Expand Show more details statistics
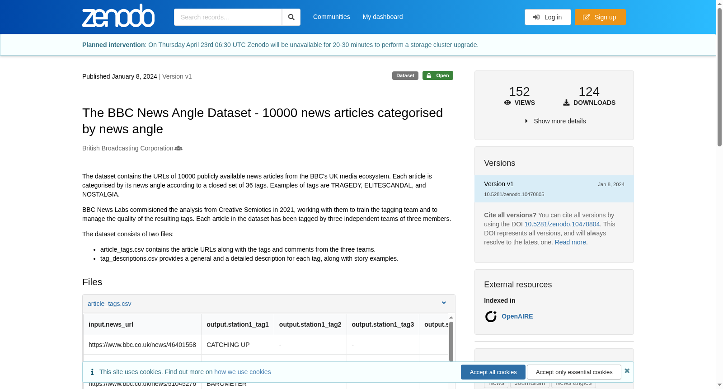Viewport: 723px width, 389px height. coord(555,121)
